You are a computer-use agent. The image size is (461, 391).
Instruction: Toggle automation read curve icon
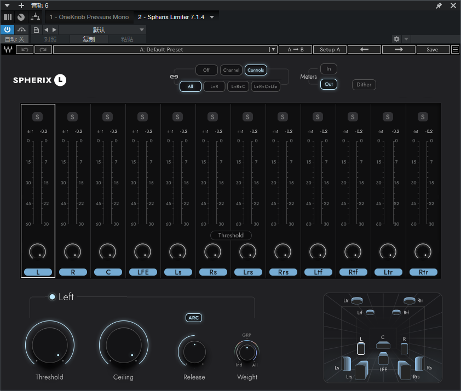coord(21,30)
